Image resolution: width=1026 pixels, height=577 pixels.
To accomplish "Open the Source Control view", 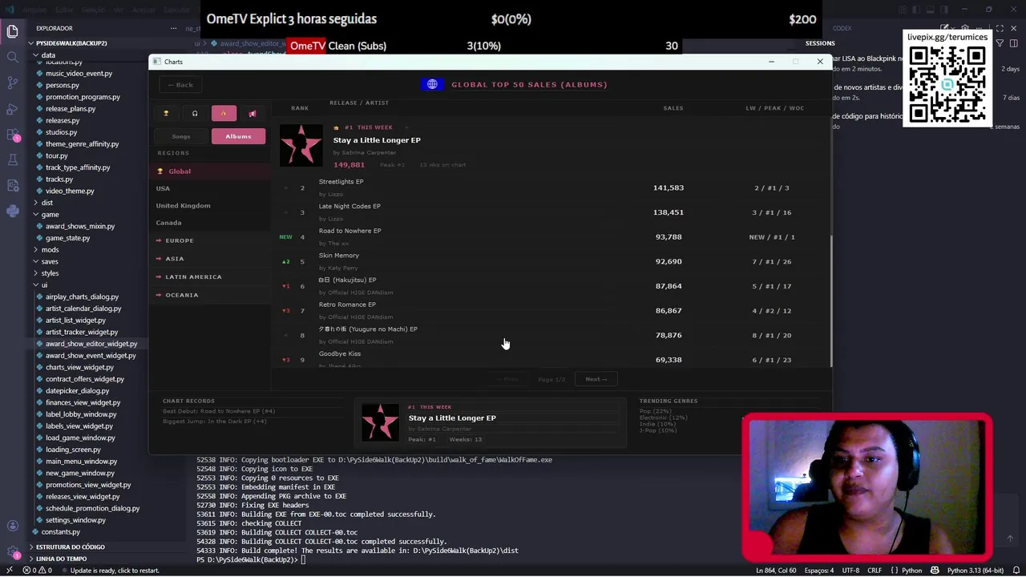I will pos(12,83).
